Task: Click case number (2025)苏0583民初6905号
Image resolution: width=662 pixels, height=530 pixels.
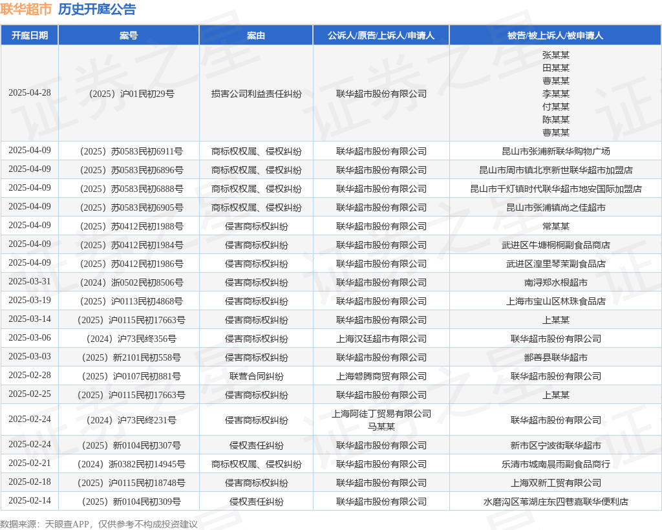Action: pos(131,207)
